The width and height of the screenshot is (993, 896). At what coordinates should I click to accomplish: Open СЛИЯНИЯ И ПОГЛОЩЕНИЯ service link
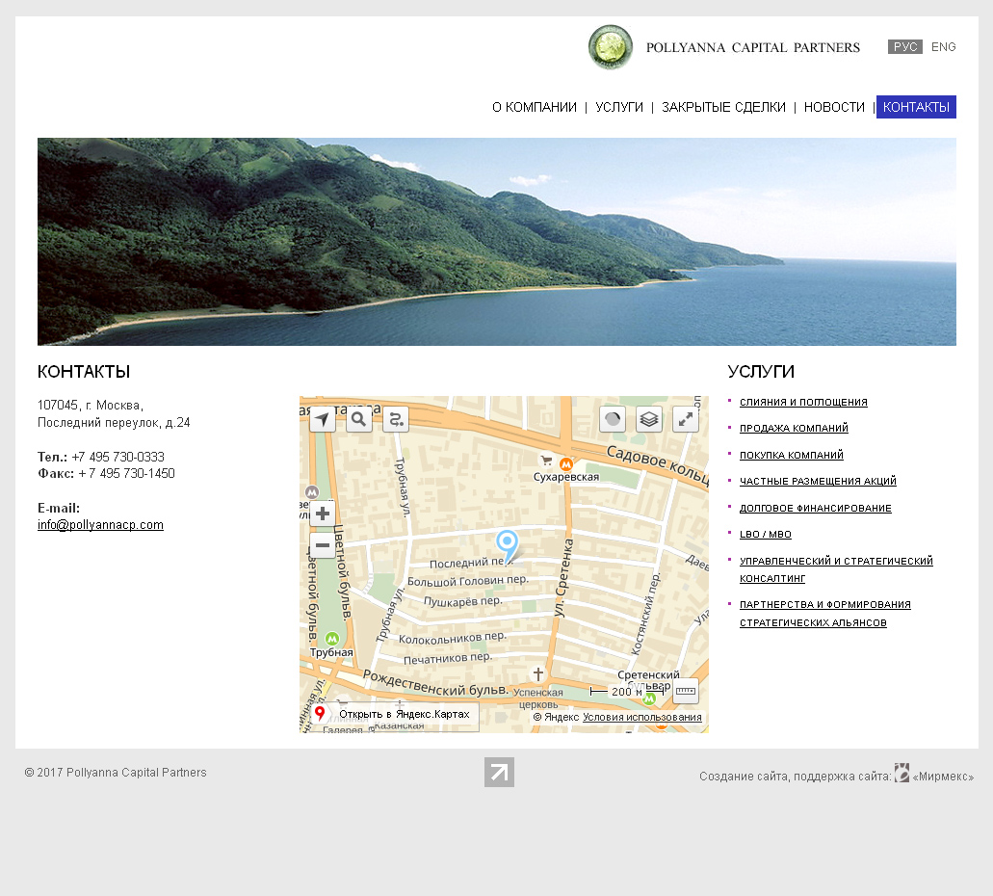pyautogui.click(x=803, y=402)
